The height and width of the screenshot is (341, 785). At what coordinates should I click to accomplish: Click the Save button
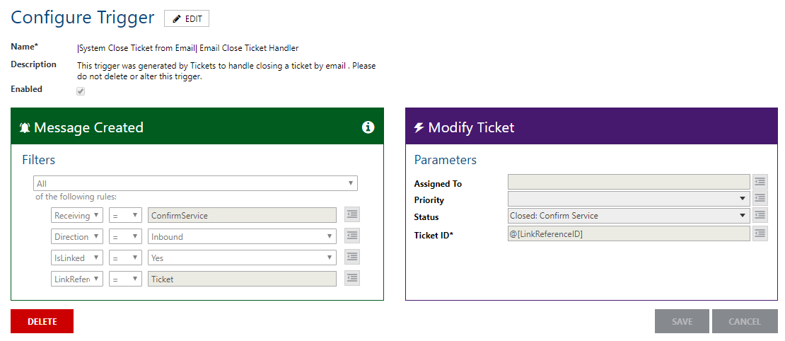(x=682, y=321)
